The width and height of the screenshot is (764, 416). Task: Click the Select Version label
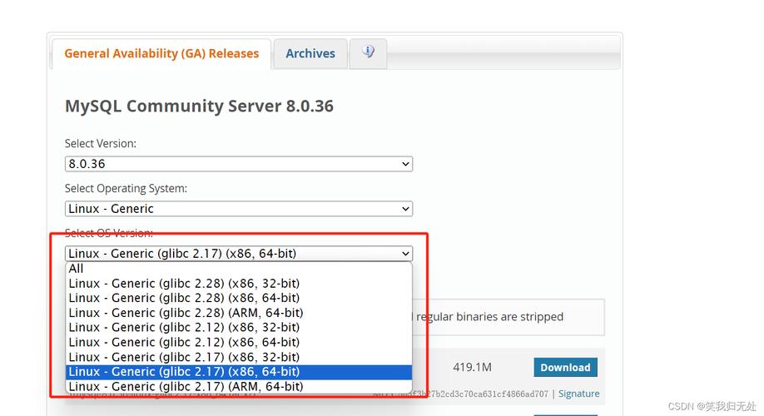point(101,144)
